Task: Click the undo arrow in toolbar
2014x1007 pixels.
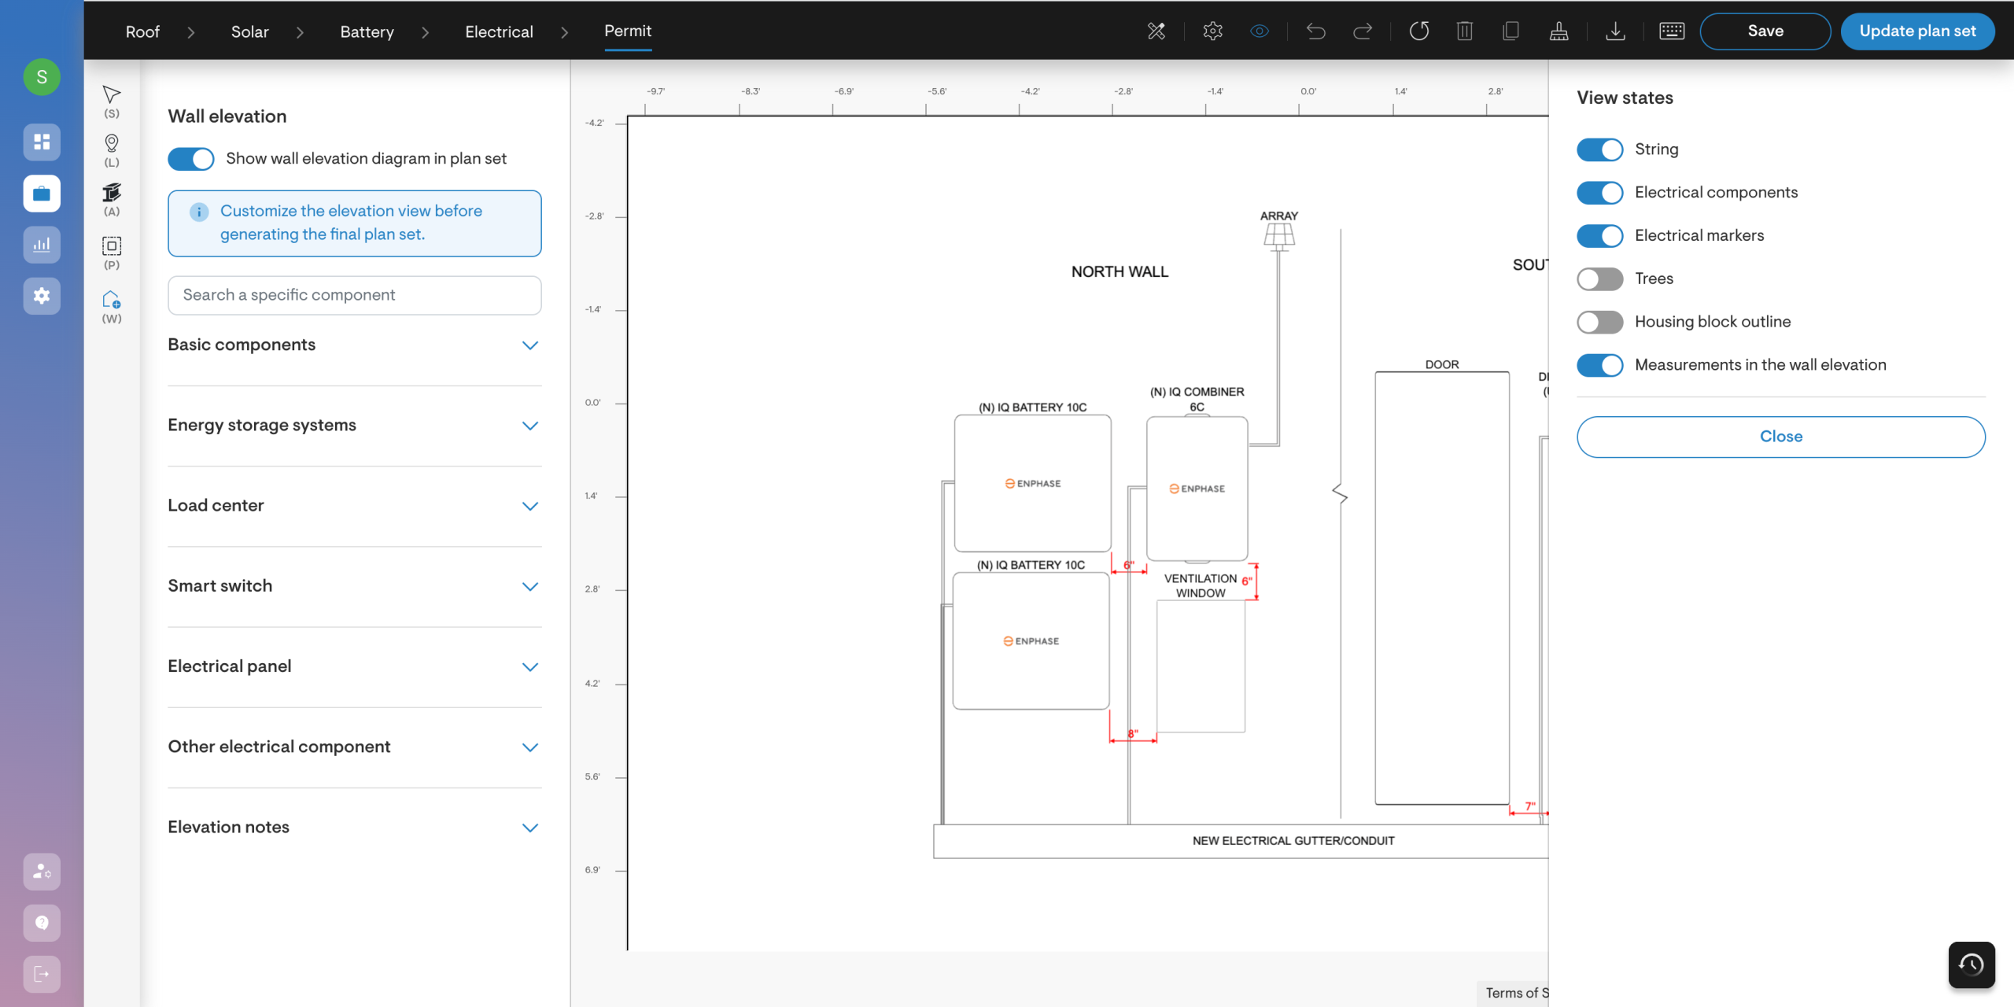Action: click(x=1316, y=31)
